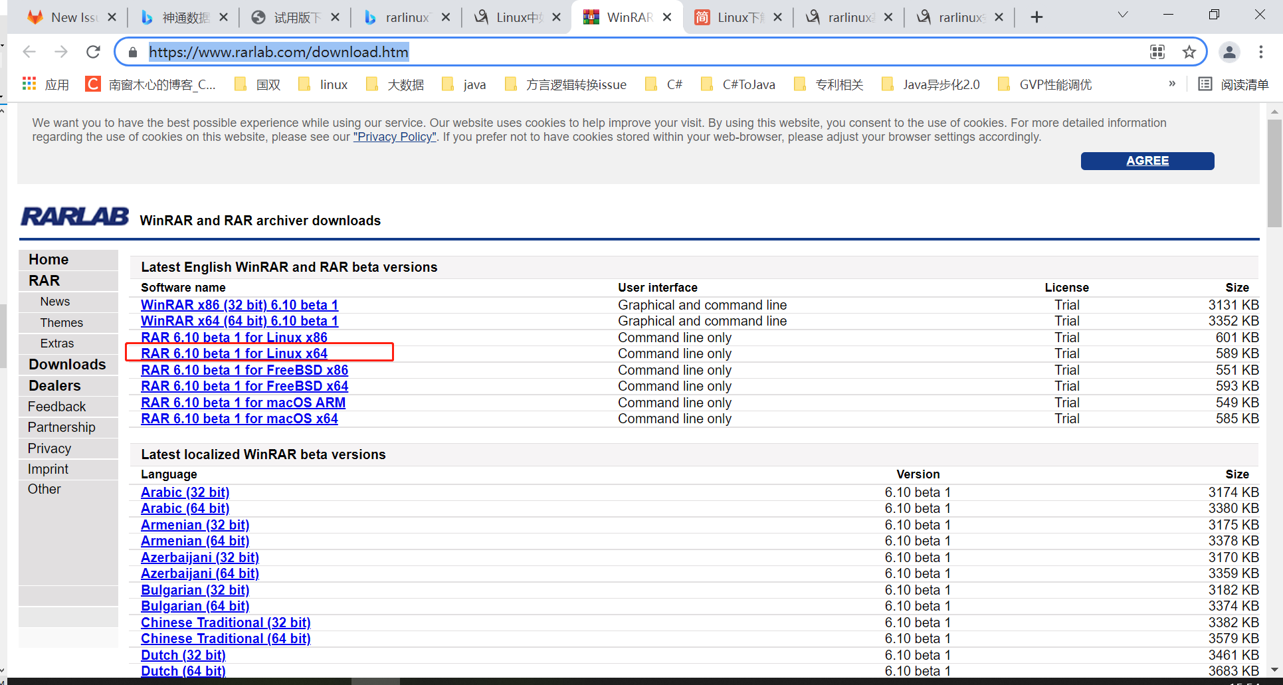Image resolution: width=1283 pixels, height=685 pixels.
Task: Open the java bookmark folder
Action: tap(464, 84)
